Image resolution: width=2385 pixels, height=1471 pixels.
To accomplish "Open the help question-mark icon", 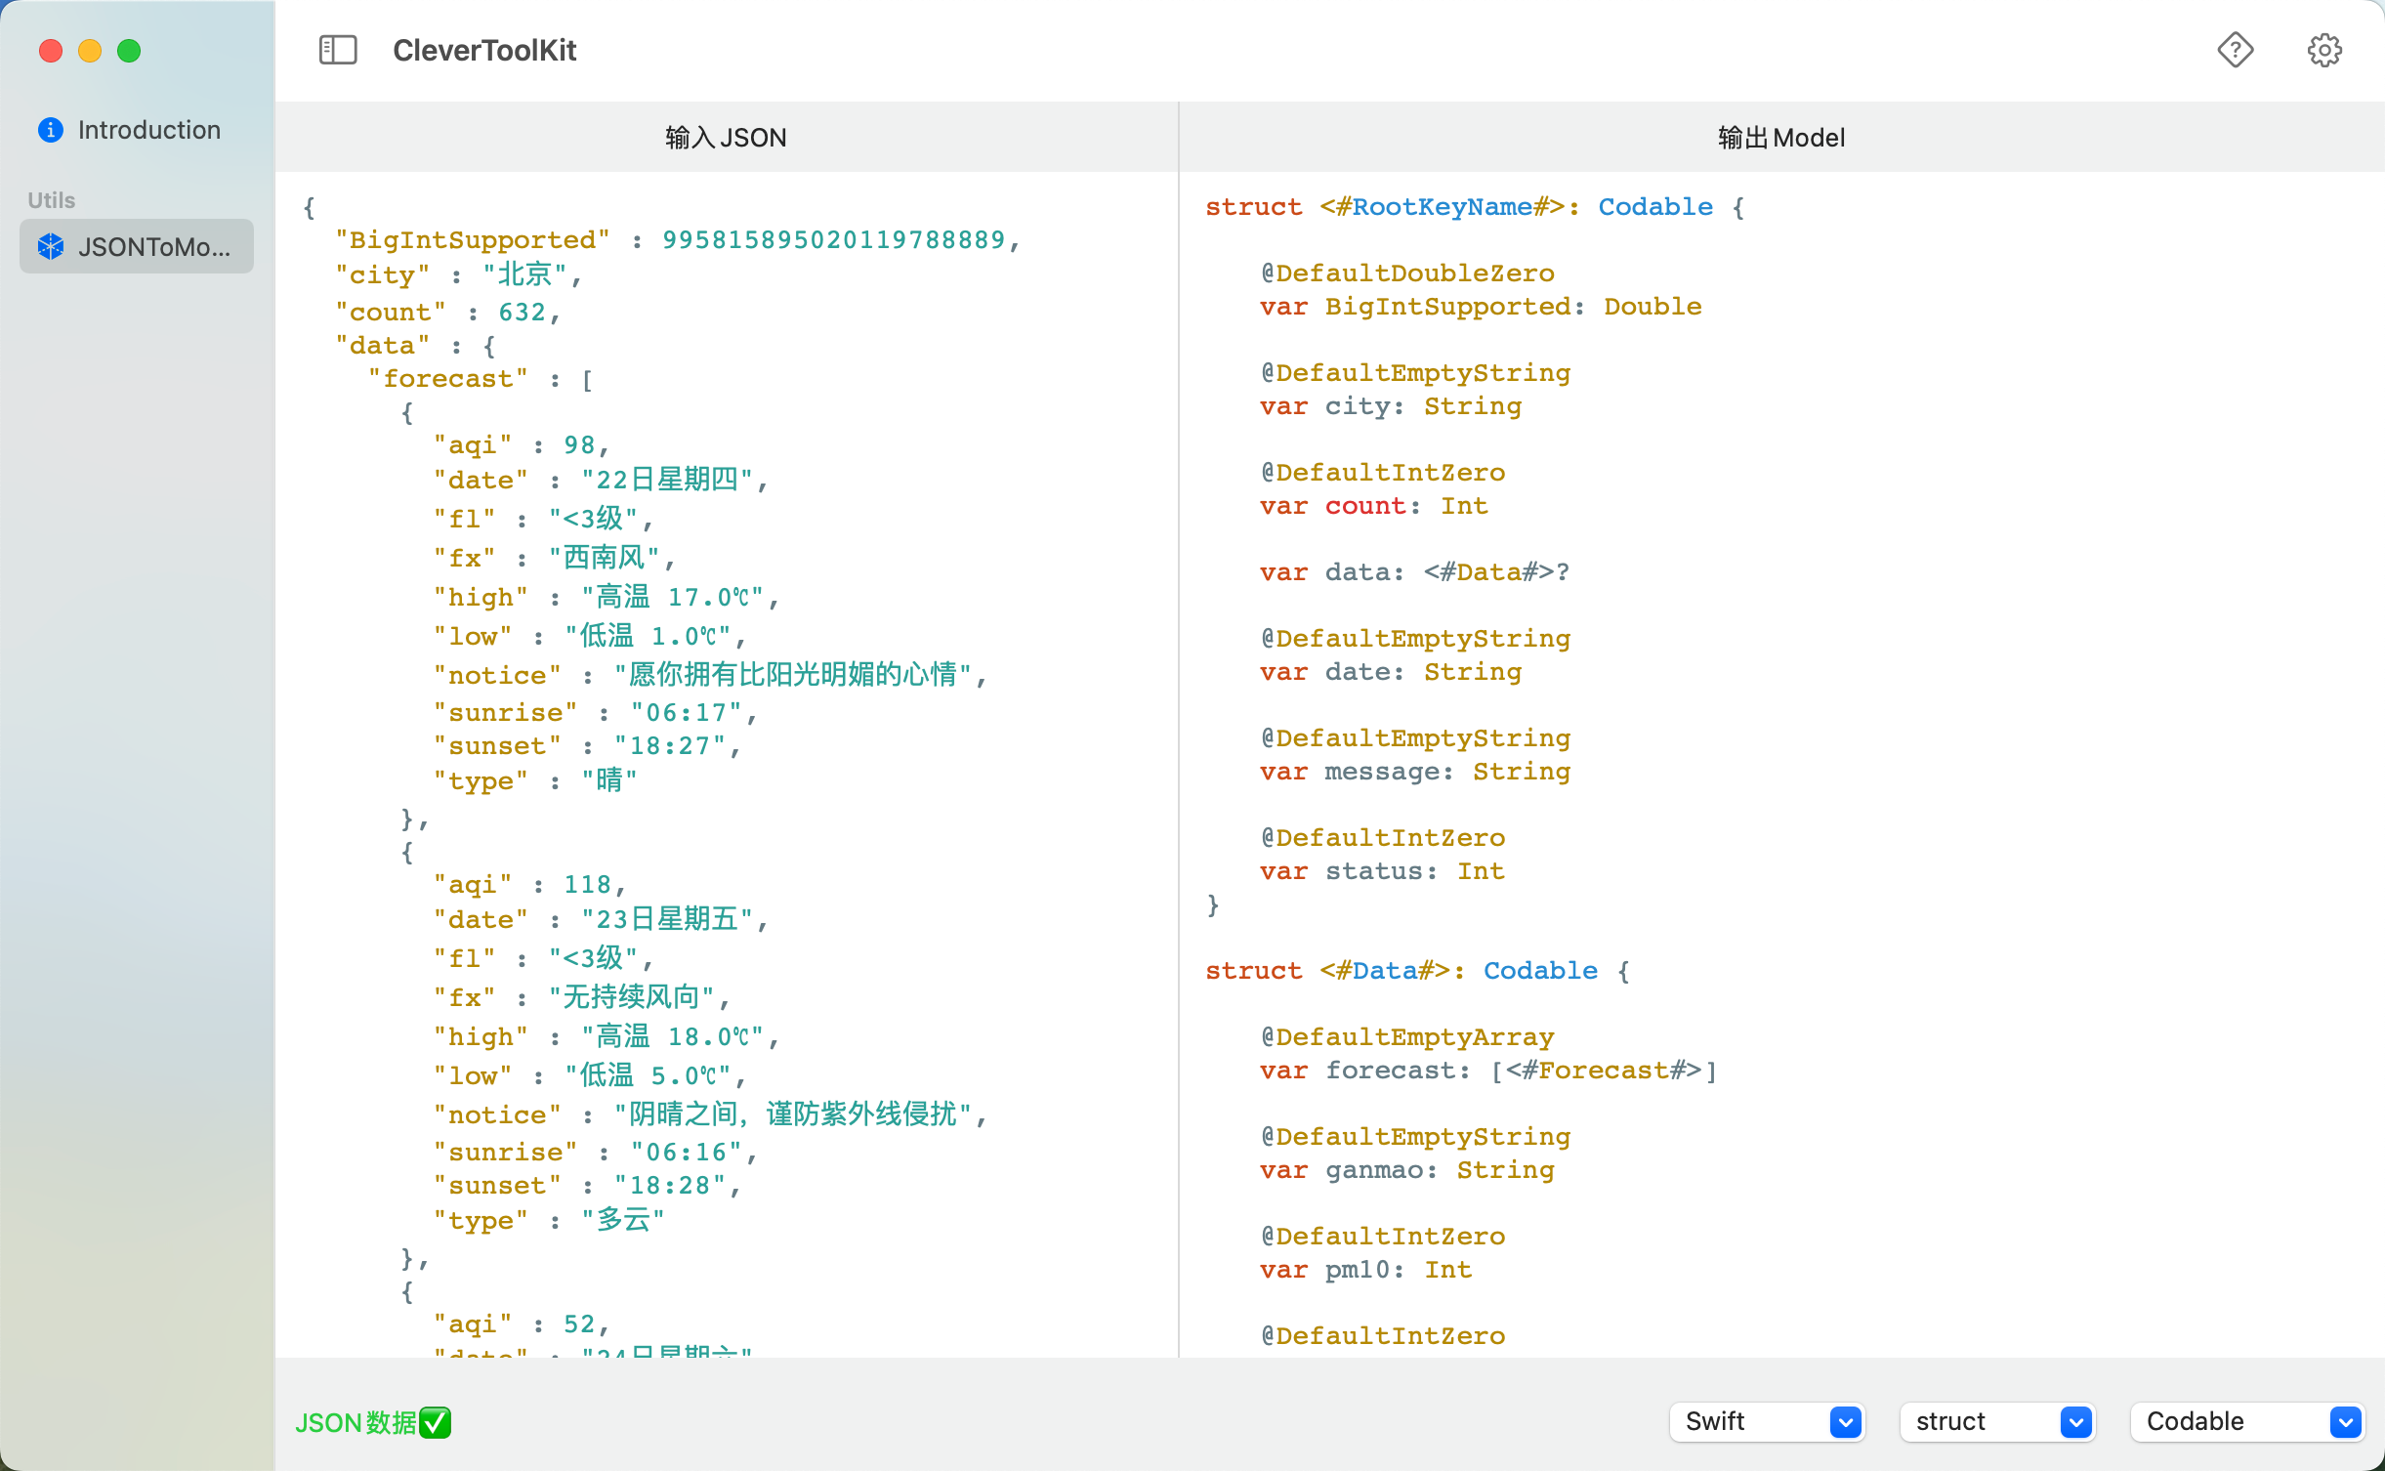I will 2235,50.
